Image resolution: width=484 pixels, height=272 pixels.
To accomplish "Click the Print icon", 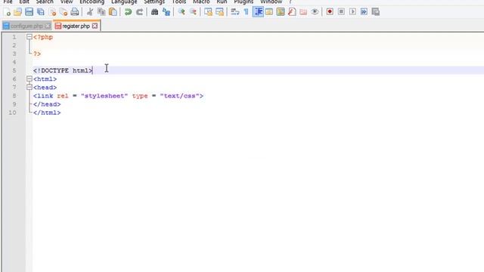I will pos(75,12).
